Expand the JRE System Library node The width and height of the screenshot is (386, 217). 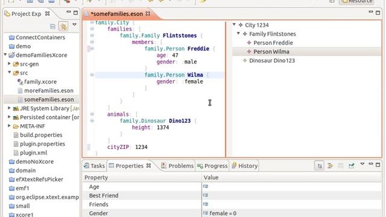point(9,108)
